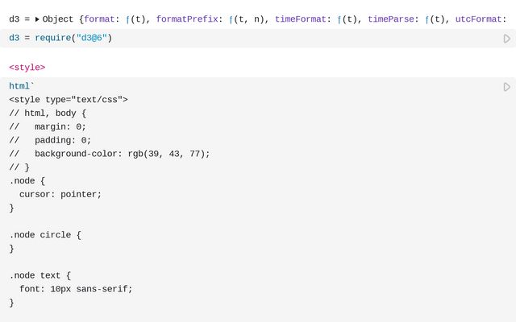Select the <style> cell output
Viewport: 516px width, 322px height.
click(x=27, y=68)
